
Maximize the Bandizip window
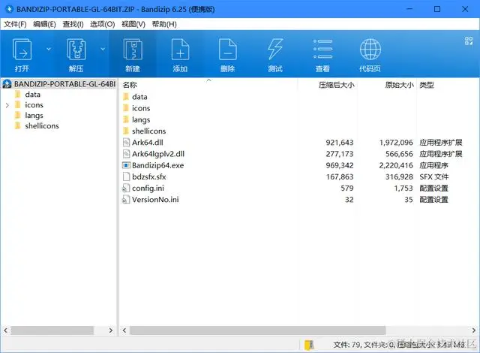coord(437,9)
